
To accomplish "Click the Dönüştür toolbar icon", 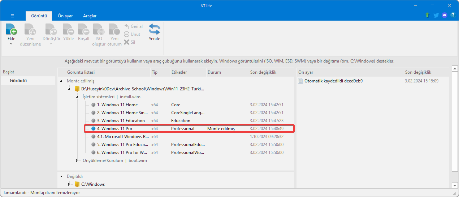I will [51, 30].
